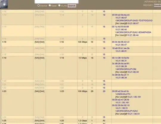Select port 1/13 in first column
The image size is (161, 124).
pos(4,15)
